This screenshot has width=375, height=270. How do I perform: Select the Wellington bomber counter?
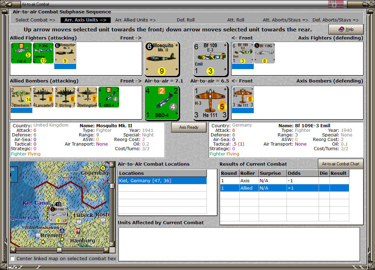(x=87, y=97)
